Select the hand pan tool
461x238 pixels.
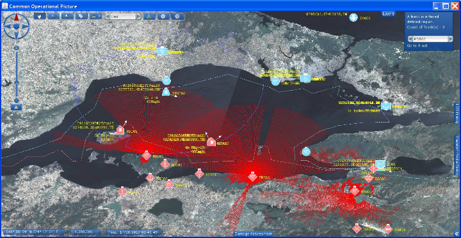point(40,16)
